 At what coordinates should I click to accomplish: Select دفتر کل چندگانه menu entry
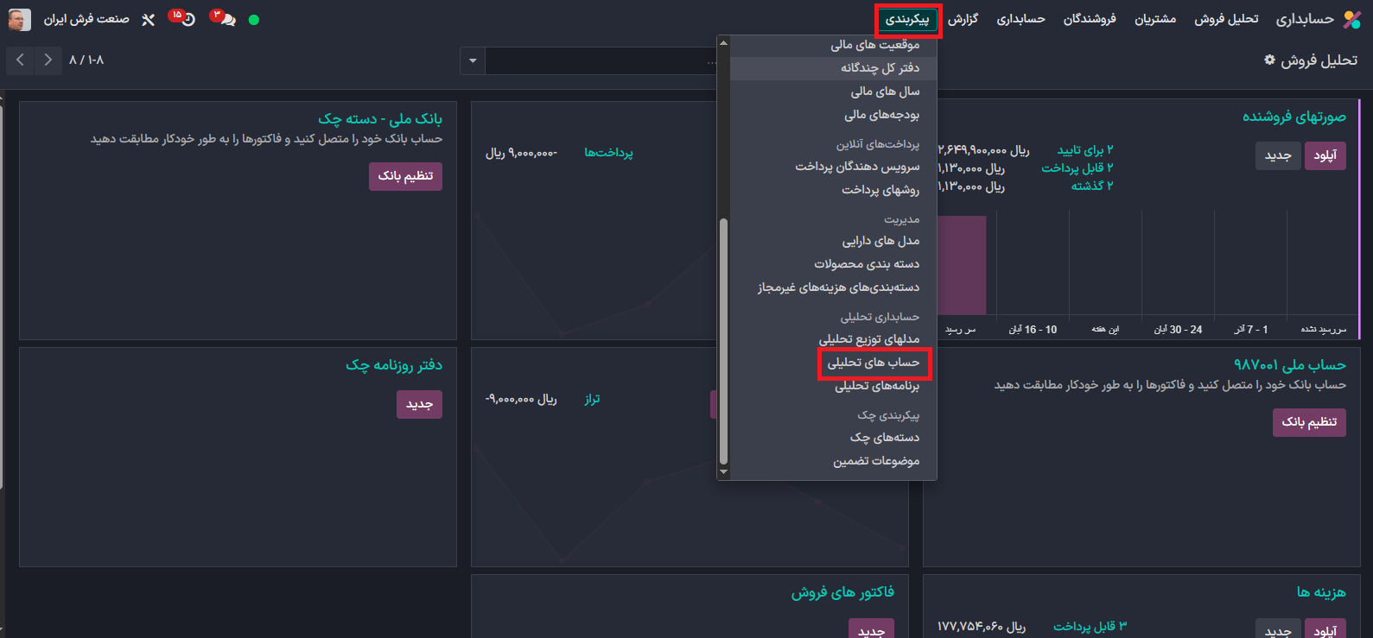click(x=880, y=67)
